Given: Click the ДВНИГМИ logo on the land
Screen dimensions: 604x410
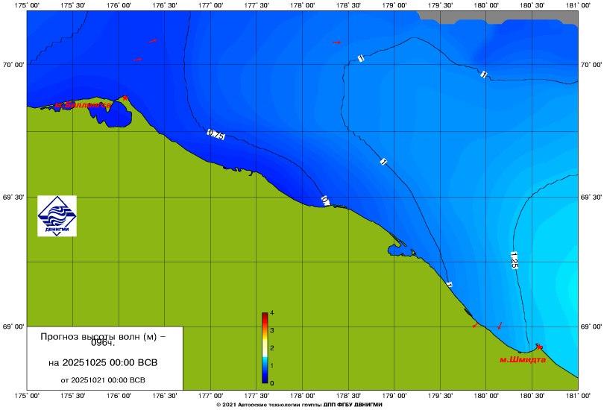Looking at the screenshot, I should [x=57, y=215].
